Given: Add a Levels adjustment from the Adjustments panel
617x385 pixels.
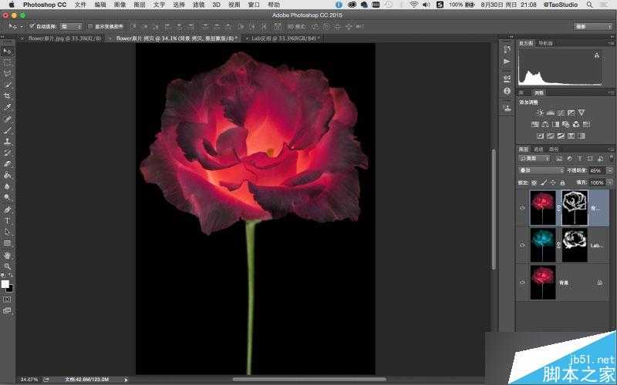Looking at the screenshot, I should click(x=551, y=112).
